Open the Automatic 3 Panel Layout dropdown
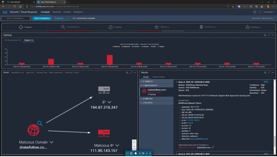Screen dimensions: 277x157 tap(263, 18)
